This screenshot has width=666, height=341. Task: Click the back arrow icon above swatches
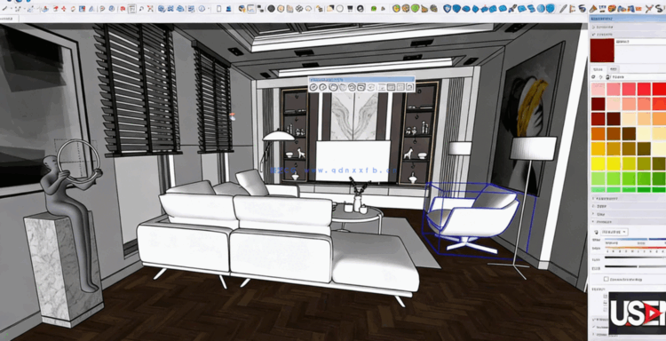coord(593,77)
